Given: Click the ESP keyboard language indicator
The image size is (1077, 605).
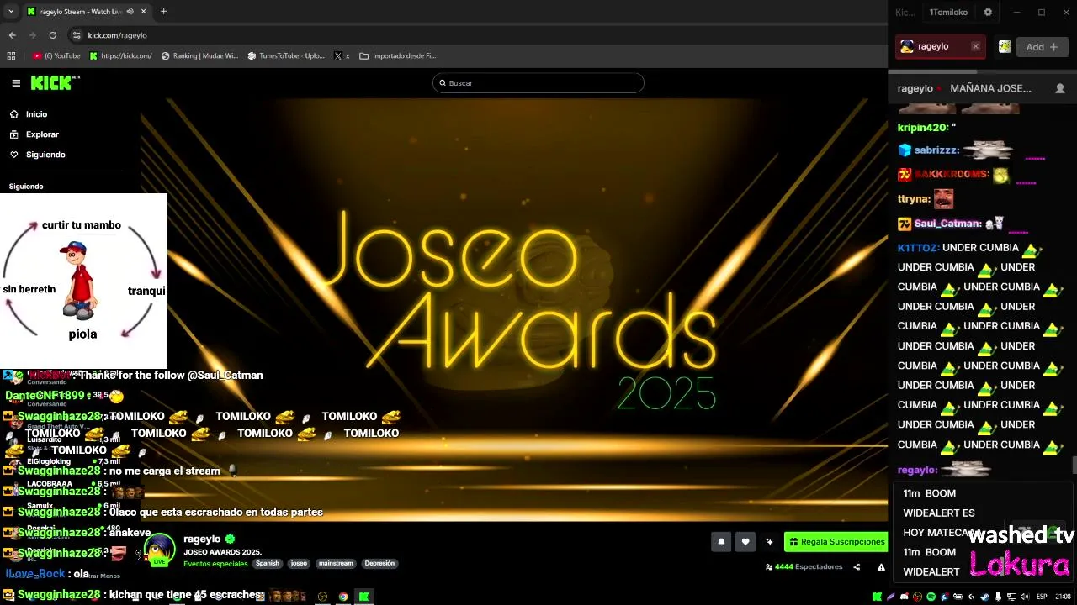Looking at the screenshot, I should click(x=1042, y=597).
